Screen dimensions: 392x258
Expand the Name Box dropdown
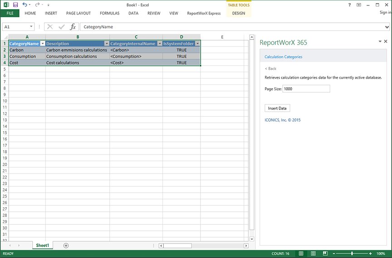coord(31,27)
